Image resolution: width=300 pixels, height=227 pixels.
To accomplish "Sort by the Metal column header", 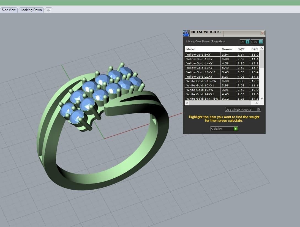I will (x=202, y=49).
